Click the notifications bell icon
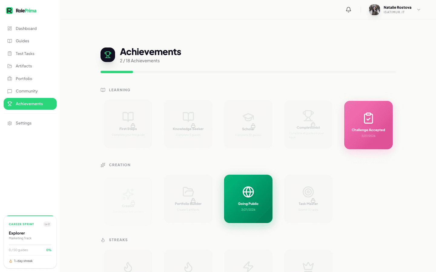Image resolution: width=436 pixels, height=272 pixels. click(x=348, y=9)
